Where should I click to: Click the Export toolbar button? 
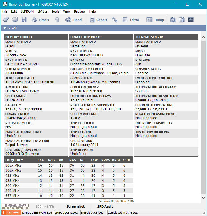pyautogui.click(x=41, y=20)
